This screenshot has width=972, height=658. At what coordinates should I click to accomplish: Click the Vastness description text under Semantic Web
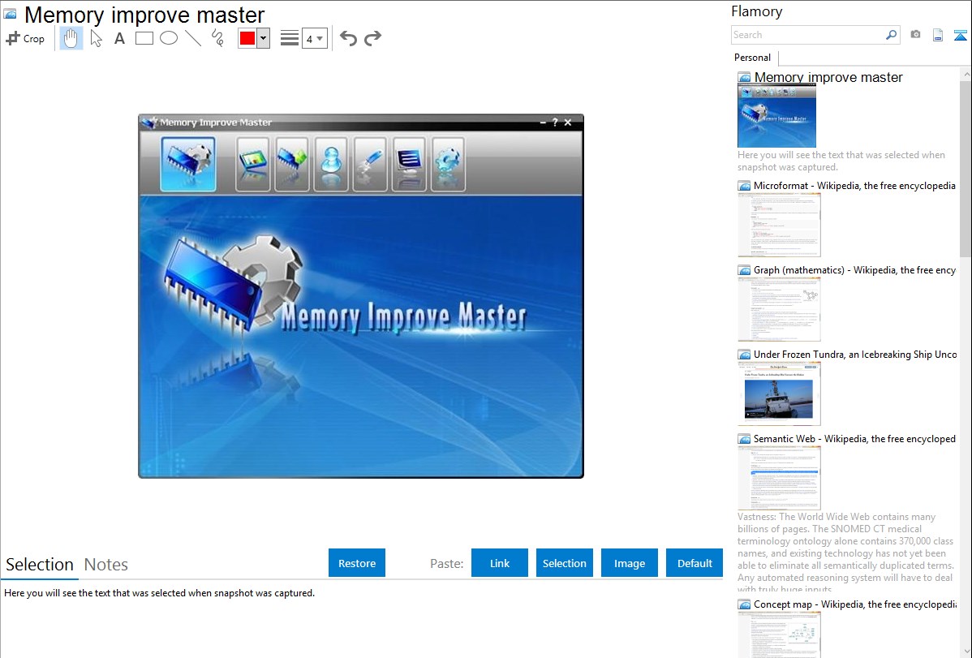(x=846, y=553)
